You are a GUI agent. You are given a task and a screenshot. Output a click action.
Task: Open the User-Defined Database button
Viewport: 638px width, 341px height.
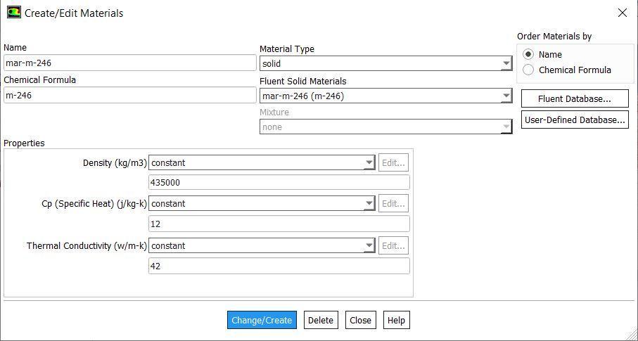coord(575,120)
